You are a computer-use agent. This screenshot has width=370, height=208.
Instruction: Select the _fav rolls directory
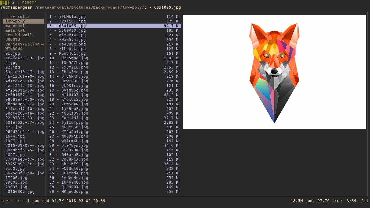point(16,17)
